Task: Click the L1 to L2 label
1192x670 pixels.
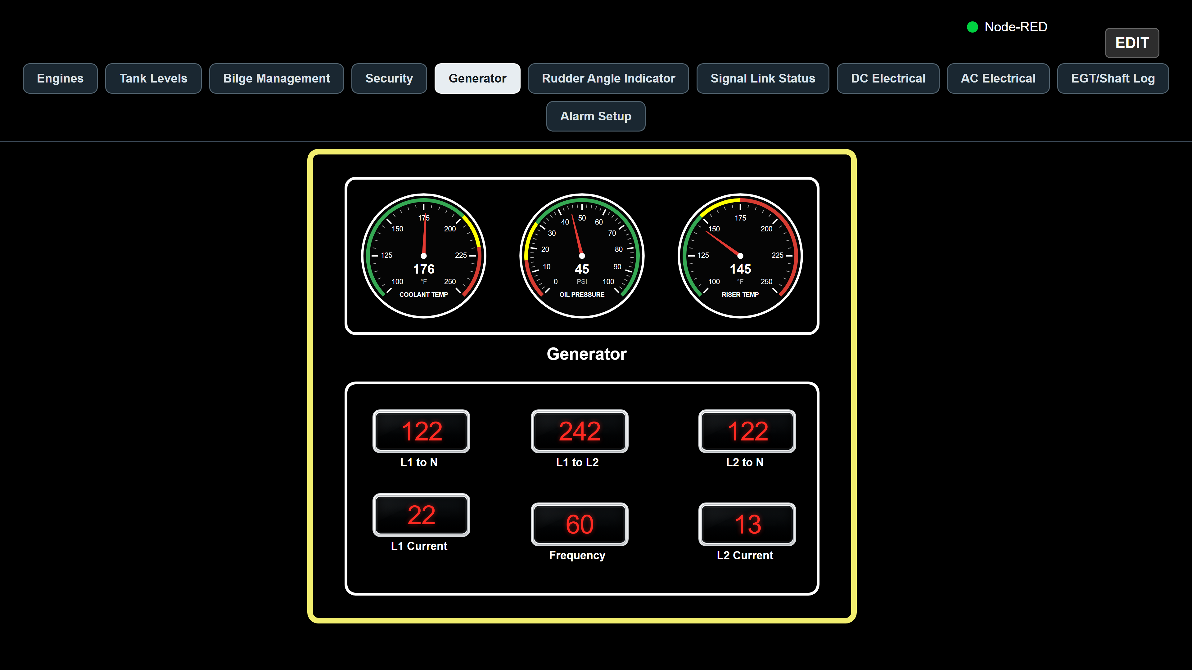Action: pos(577,462)
